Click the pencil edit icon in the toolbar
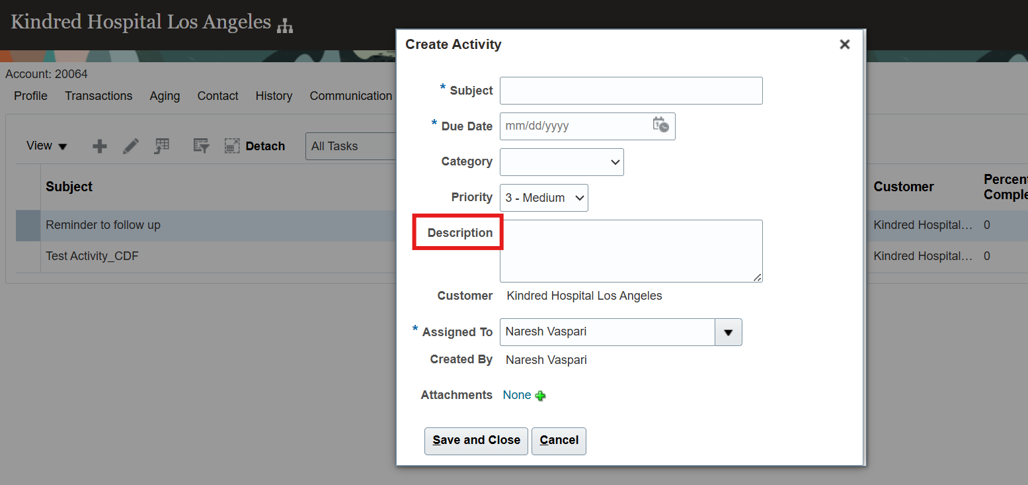 click(x=131, y=146)
